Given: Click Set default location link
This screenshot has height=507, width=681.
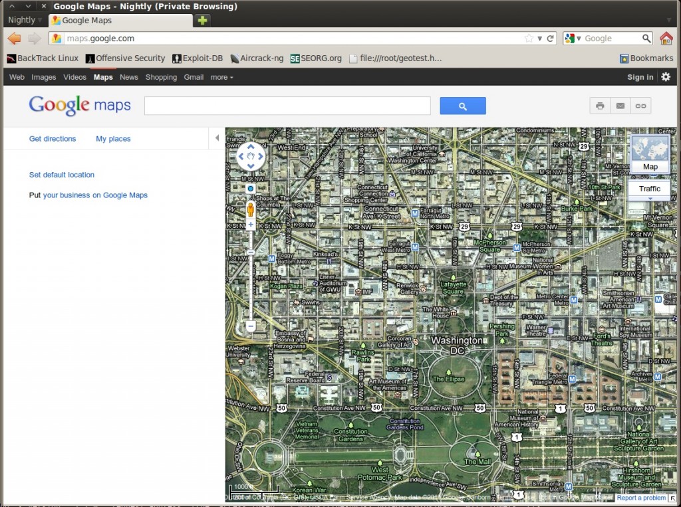Looking at the screenshot, I should tap(61, 174).
